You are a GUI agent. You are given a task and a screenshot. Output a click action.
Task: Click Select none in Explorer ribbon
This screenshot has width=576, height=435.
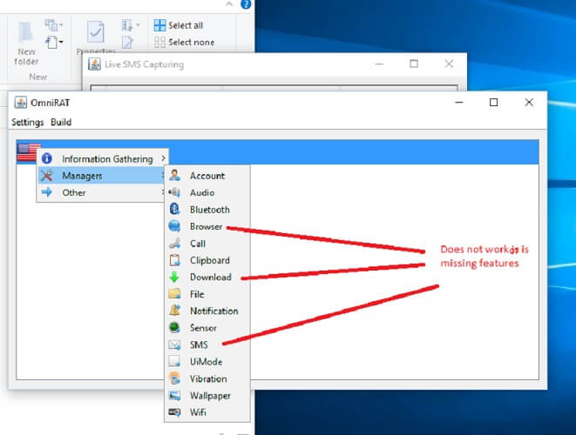tap(185, 42)
